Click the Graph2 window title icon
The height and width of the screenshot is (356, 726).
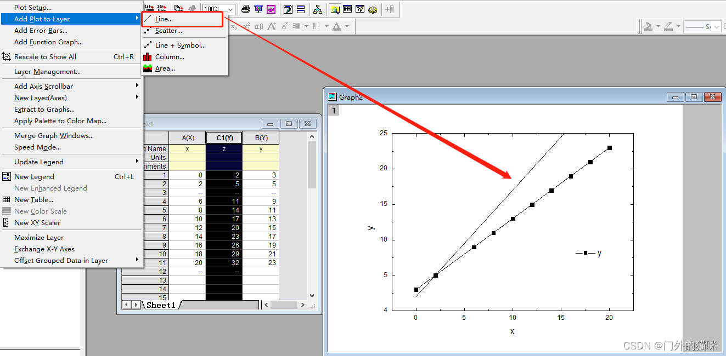332,97
